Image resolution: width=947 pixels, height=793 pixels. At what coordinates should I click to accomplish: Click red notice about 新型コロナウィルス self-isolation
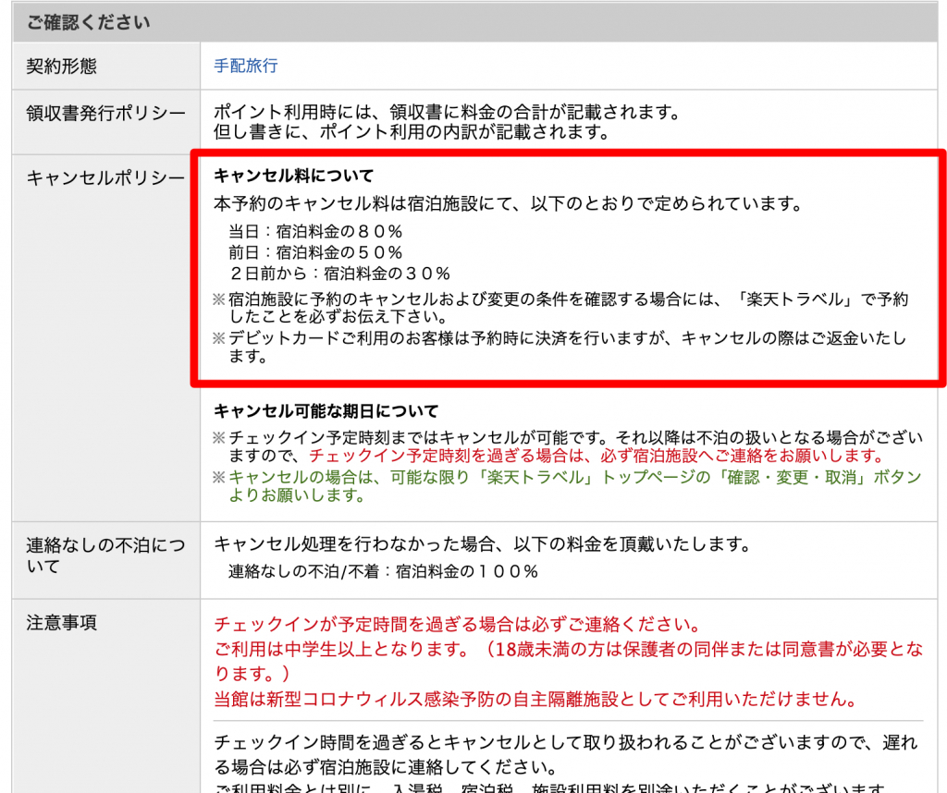(x=534, y=697)
